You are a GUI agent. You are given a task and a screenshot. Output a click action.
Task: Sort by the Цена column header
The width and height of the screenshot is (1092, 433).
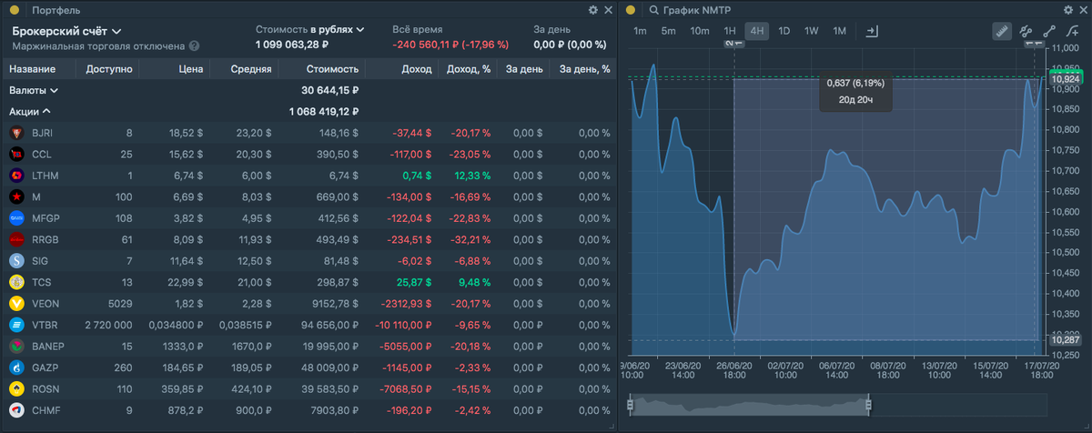190,69
